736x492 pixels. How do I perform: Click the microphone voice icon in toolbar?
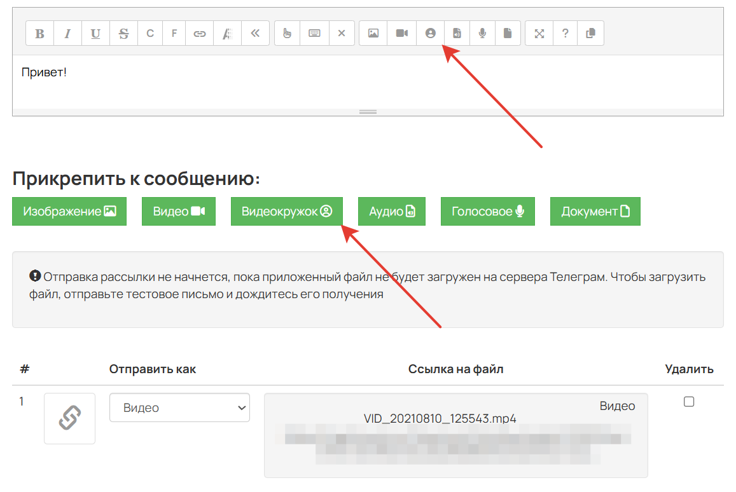(482, 33)
